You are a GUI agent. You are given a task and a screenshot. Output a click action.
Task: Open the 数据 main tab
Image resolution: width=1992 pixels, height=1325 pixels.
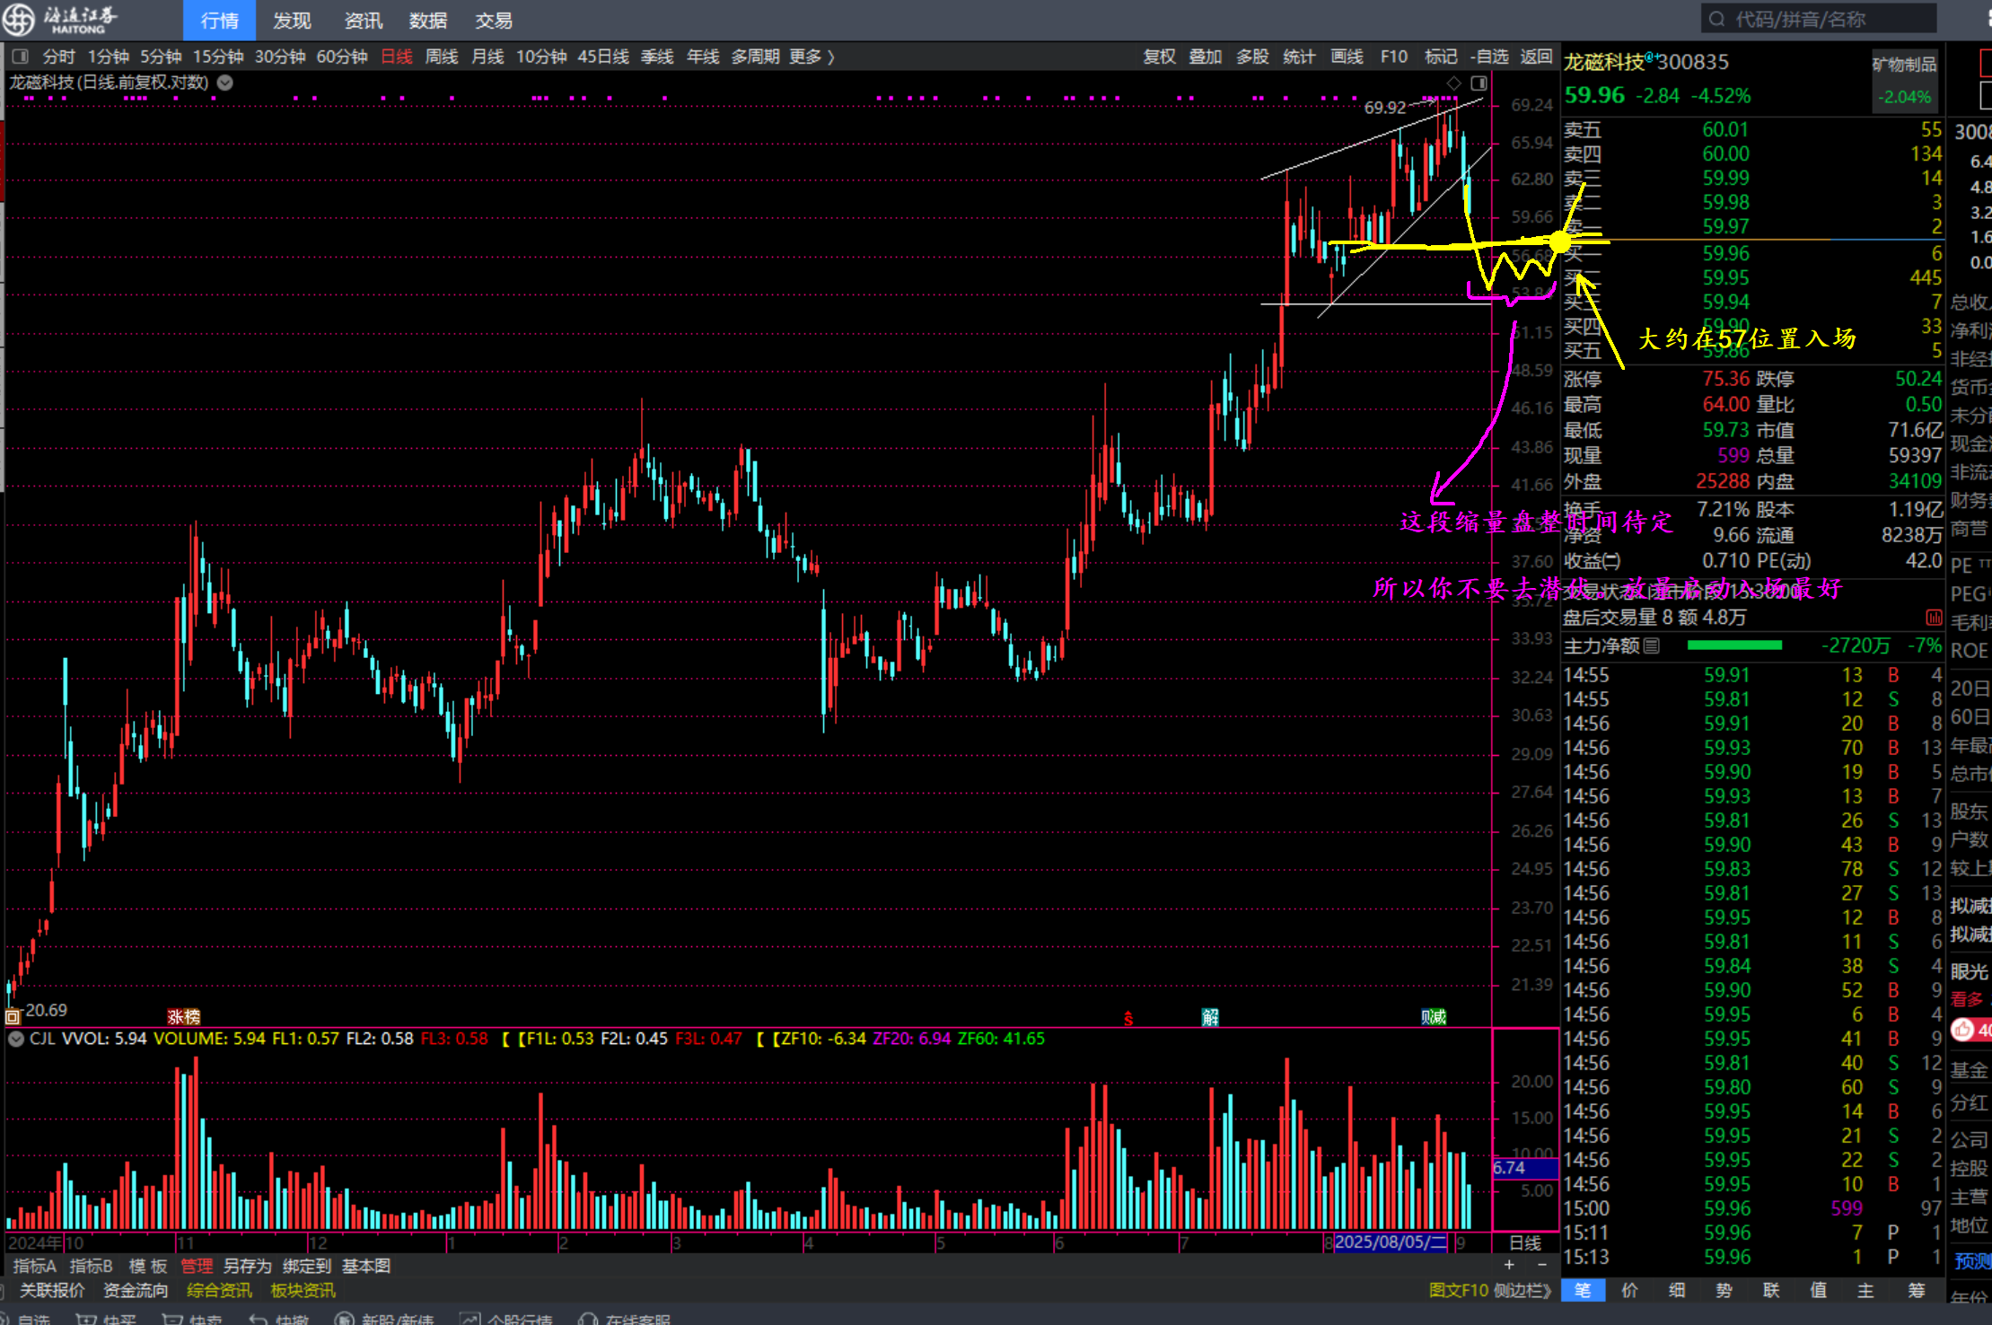pos(428,20)
